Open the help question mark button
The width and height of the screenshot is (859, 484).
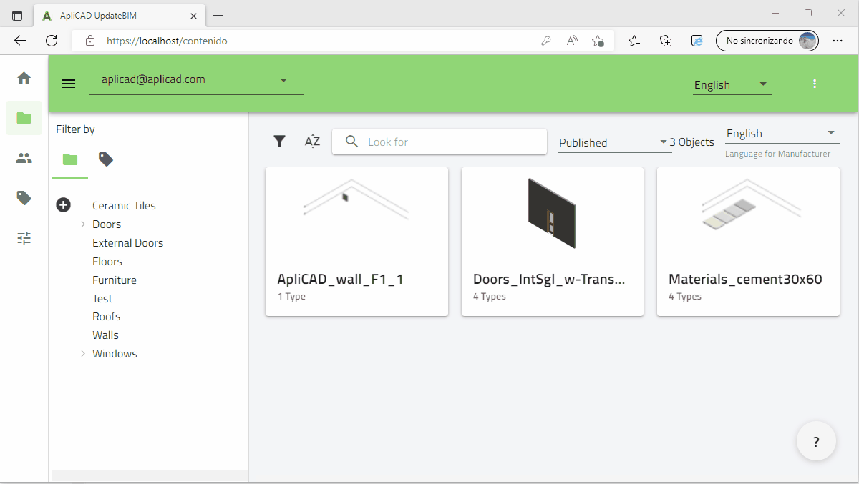tap(816, 441)
